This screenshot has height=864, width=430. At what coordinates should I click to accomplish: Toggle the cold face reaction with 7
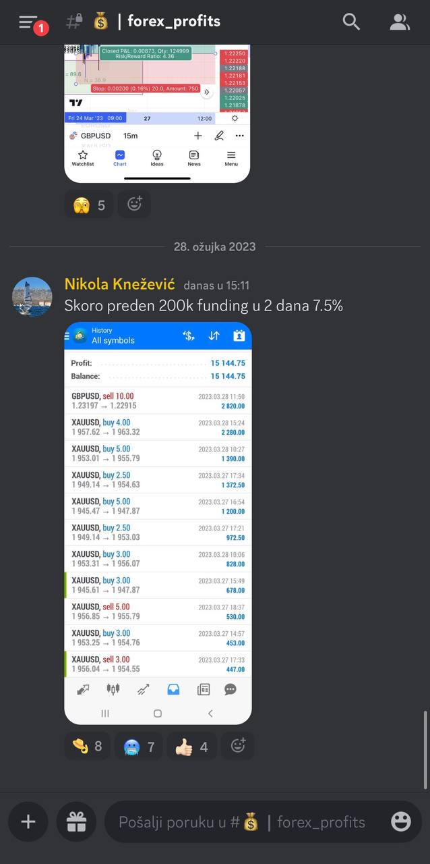point(139,747)
